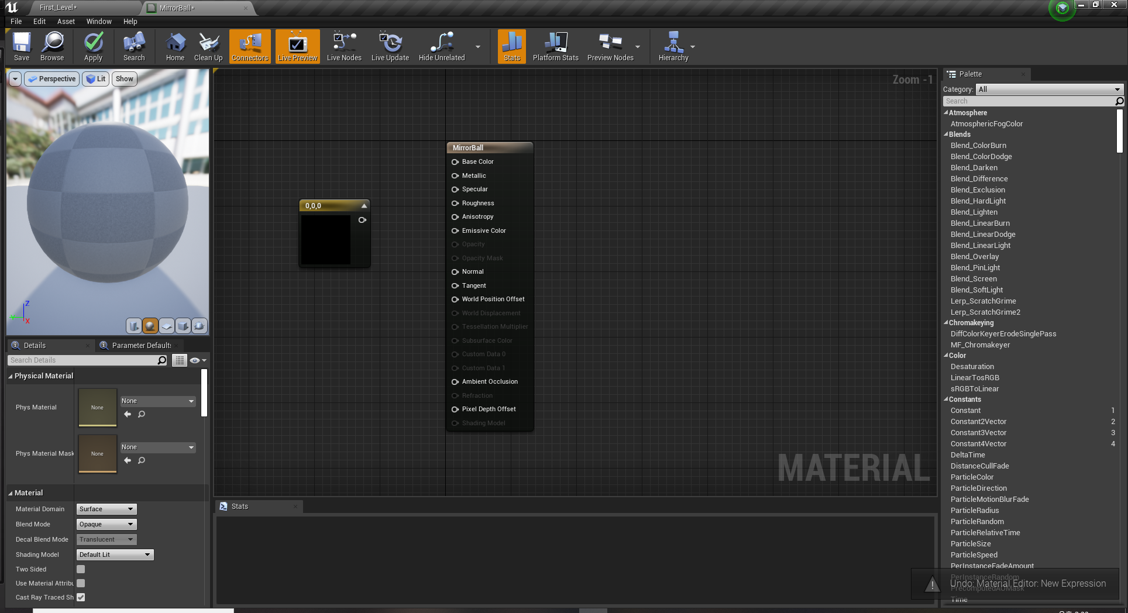Browse to asset in Content Browser
This screenshot has width=1128, height=613.
(52, 46)
